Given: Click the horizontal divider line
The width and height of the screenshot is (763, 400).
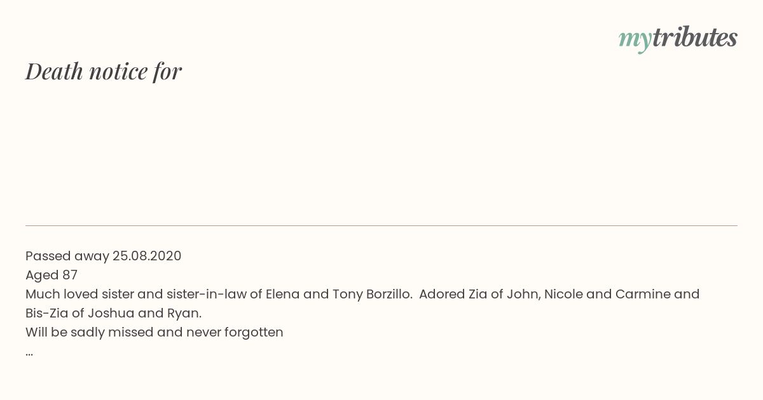Looking at the screenshot, I should 381,225.
